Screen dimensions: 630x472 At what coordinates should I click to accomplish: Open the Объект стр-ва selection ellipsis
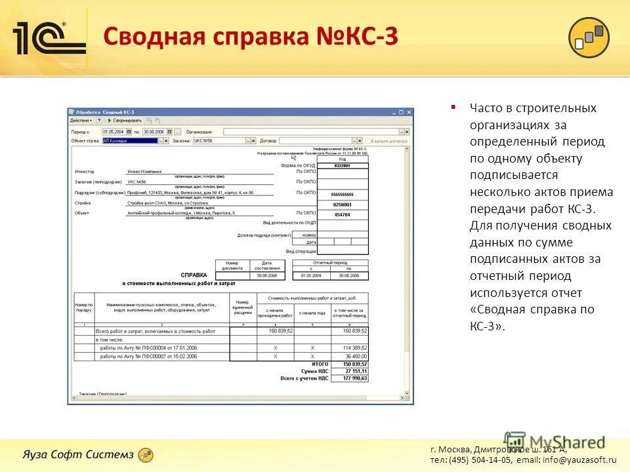[x=161, y=141]
